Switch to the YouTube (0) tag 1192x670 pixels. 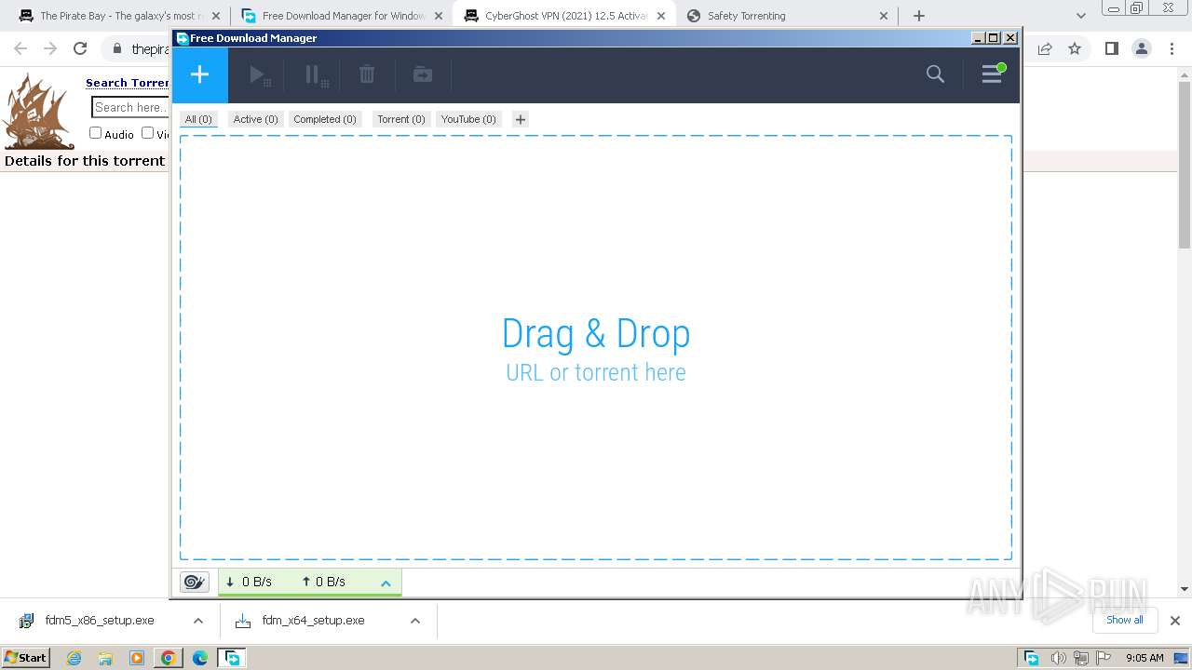tap(468, 119)
